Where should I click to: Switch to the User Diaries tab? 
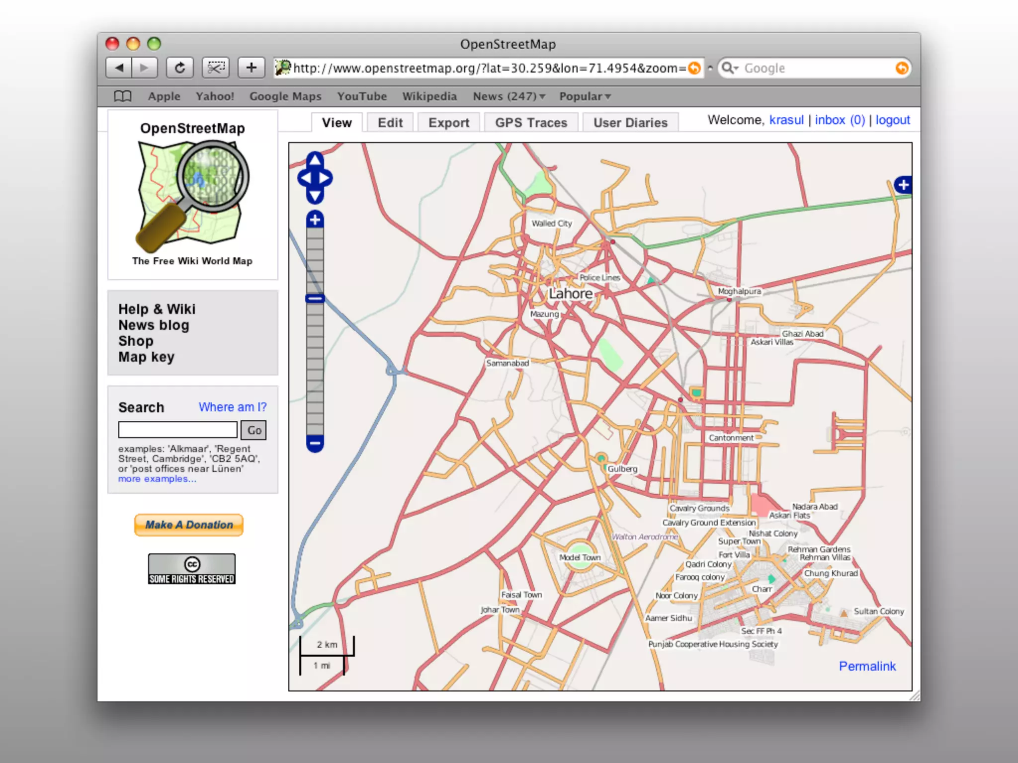(630, 123)
